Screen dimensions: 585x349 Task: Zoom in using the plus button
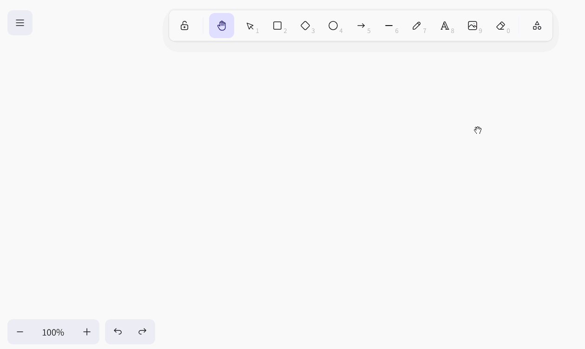point(87,332)
